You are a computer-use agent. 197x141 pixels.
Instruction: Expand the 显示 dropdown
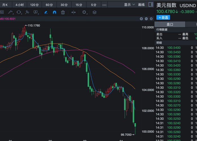(129, 5)
